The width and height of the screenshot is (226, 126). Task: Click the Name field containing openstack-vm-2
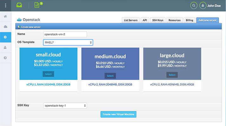tap(65, 34)
